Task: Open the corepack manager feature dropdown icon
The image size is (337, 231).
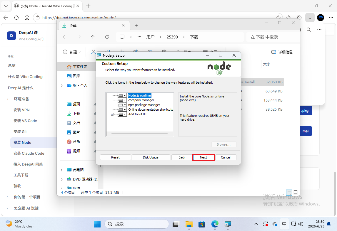Action: (122, 100)
